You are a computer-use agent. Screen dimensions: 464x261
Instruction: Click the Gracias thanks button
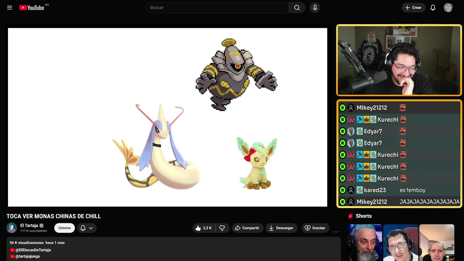[315, 228]
